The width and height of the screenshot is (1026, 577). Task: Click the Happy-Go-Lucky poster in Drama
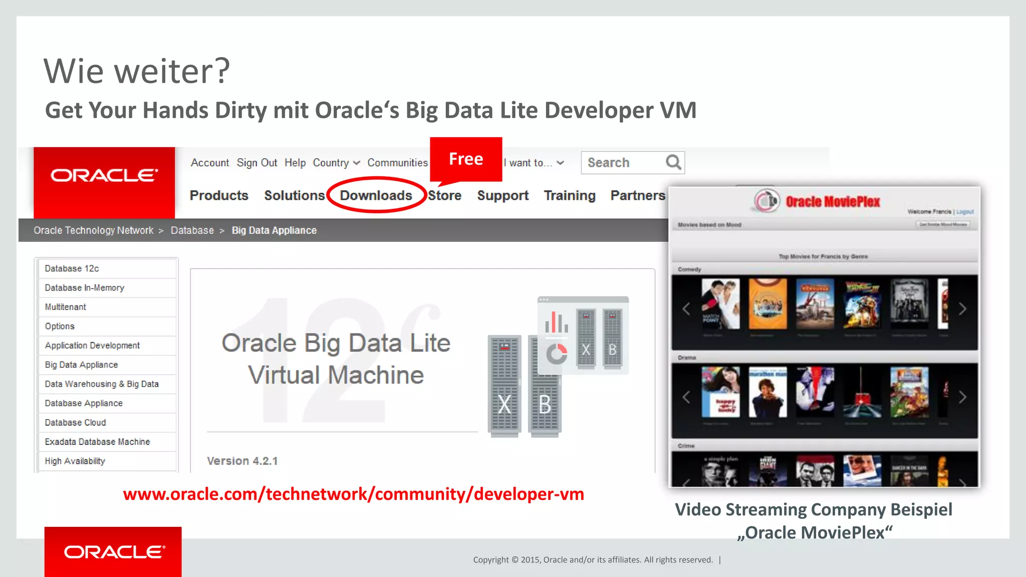click(x=720, y=392)
